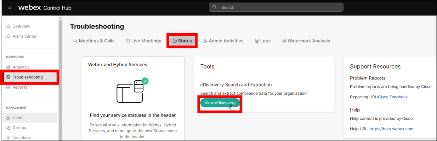
Task: Switch to the Live Meetings tab
Action: 144,41
